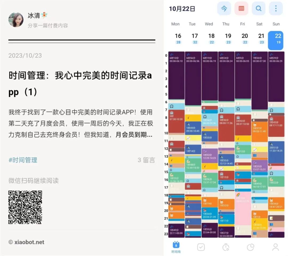Screen dimensions: 288x256
Task: Open the blue block 1时33分 13:12-14:45
Action: 226,160
